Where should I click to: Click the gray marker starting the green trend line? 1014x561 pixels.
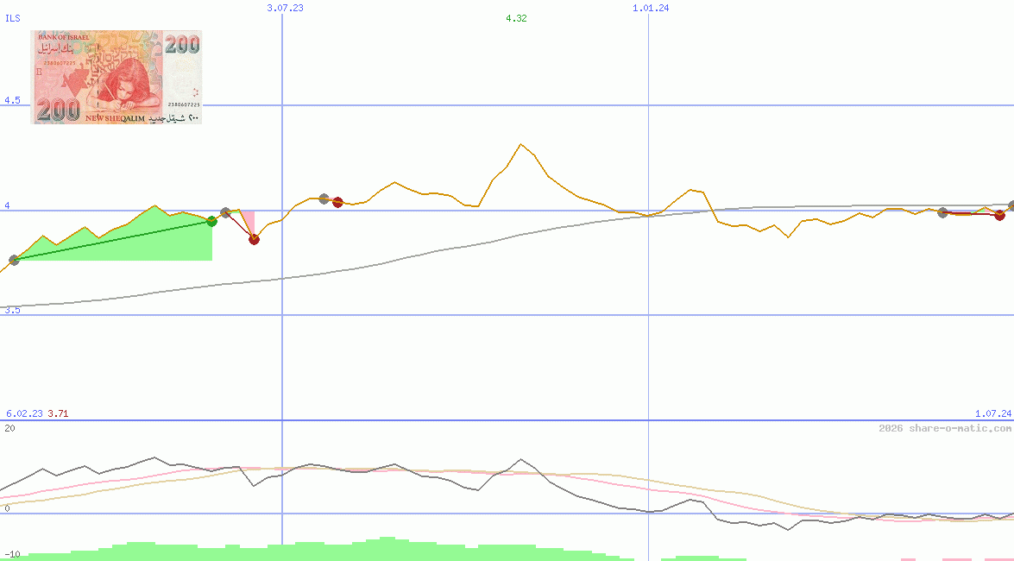[14, 260]
